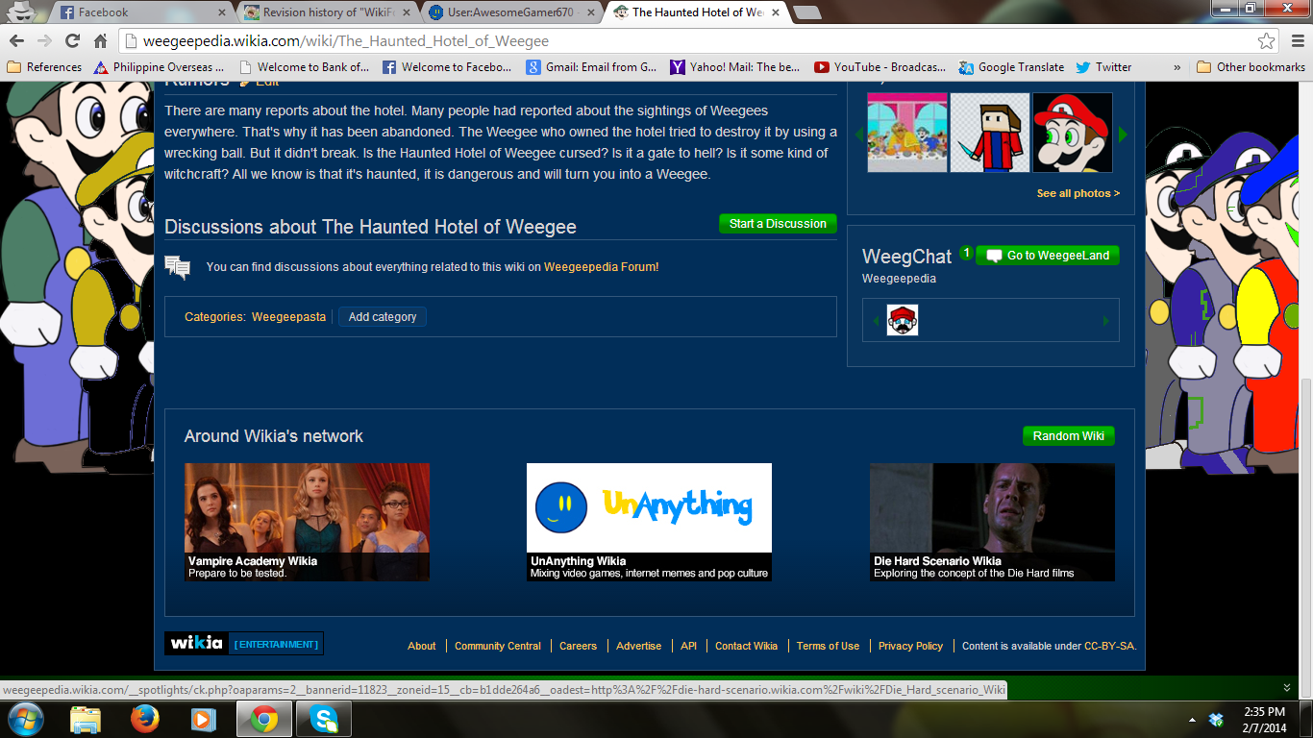Bookmark this page with the star icon
Screen dimensions: 1313x738
[x=1267, y=41]
